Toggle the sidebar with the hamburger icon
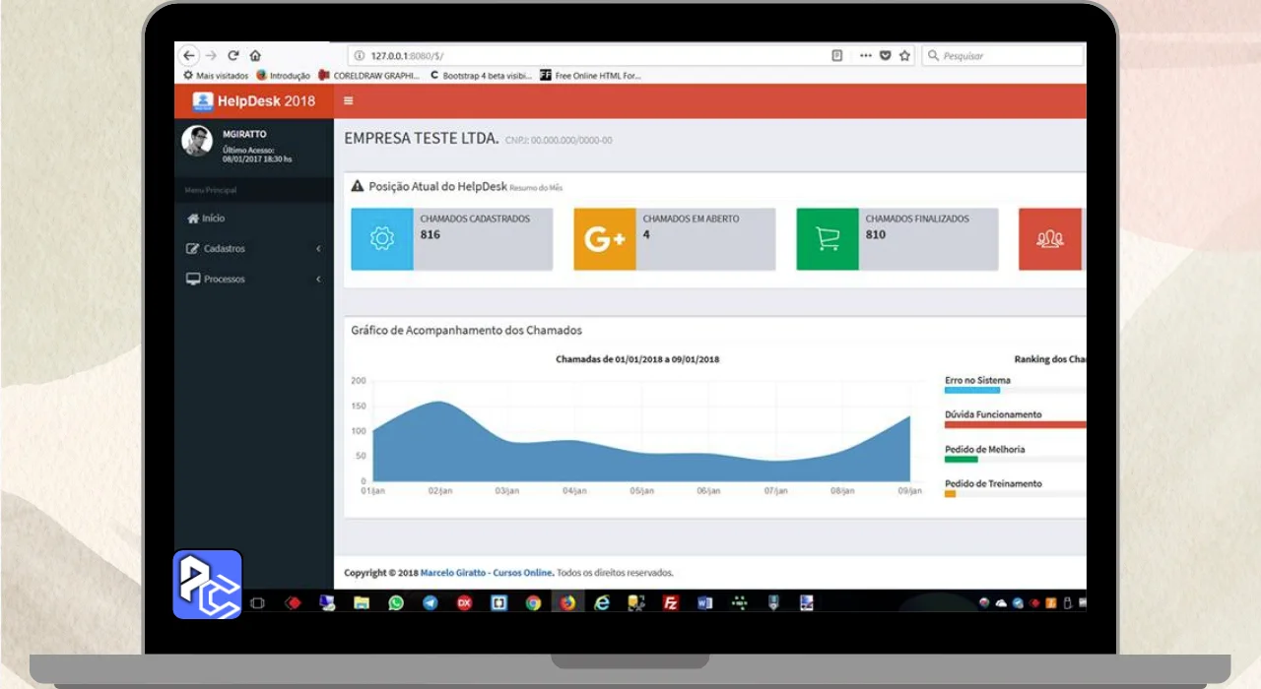 pos(348,100)
